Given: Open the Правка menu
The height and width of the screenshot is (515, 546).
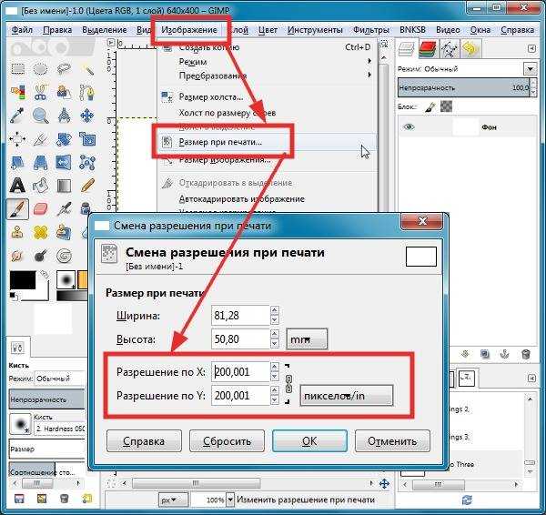Looking at the screenshot, I should pos(57,30).
